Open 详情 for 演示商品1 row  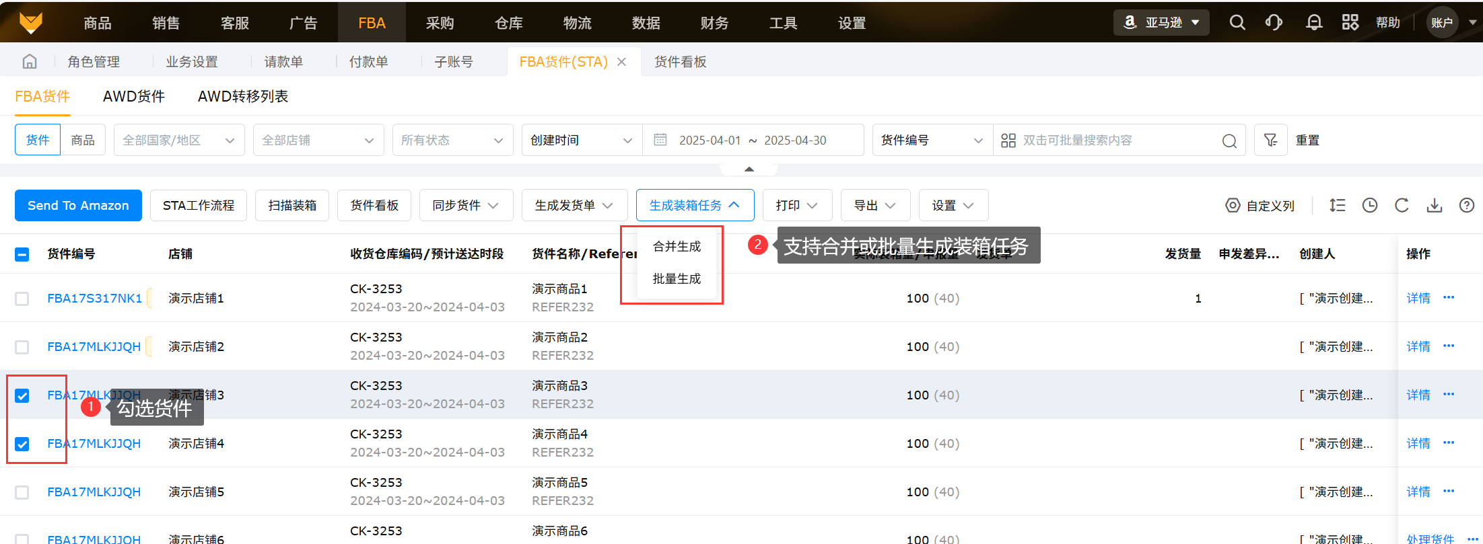1418,298
